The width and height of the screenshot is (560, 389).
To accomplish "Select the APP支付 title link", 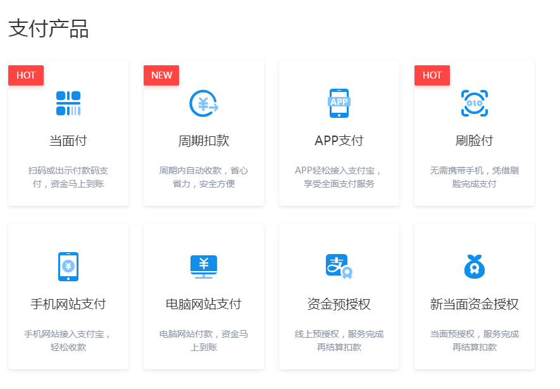I will (339, 141).
